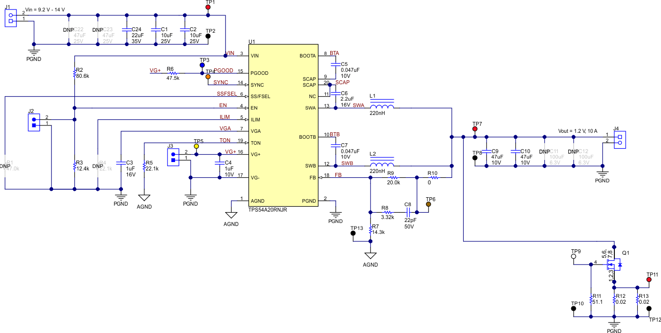661x333 pixels.
Task: Click the FB net label
Action: pos(339,174)
